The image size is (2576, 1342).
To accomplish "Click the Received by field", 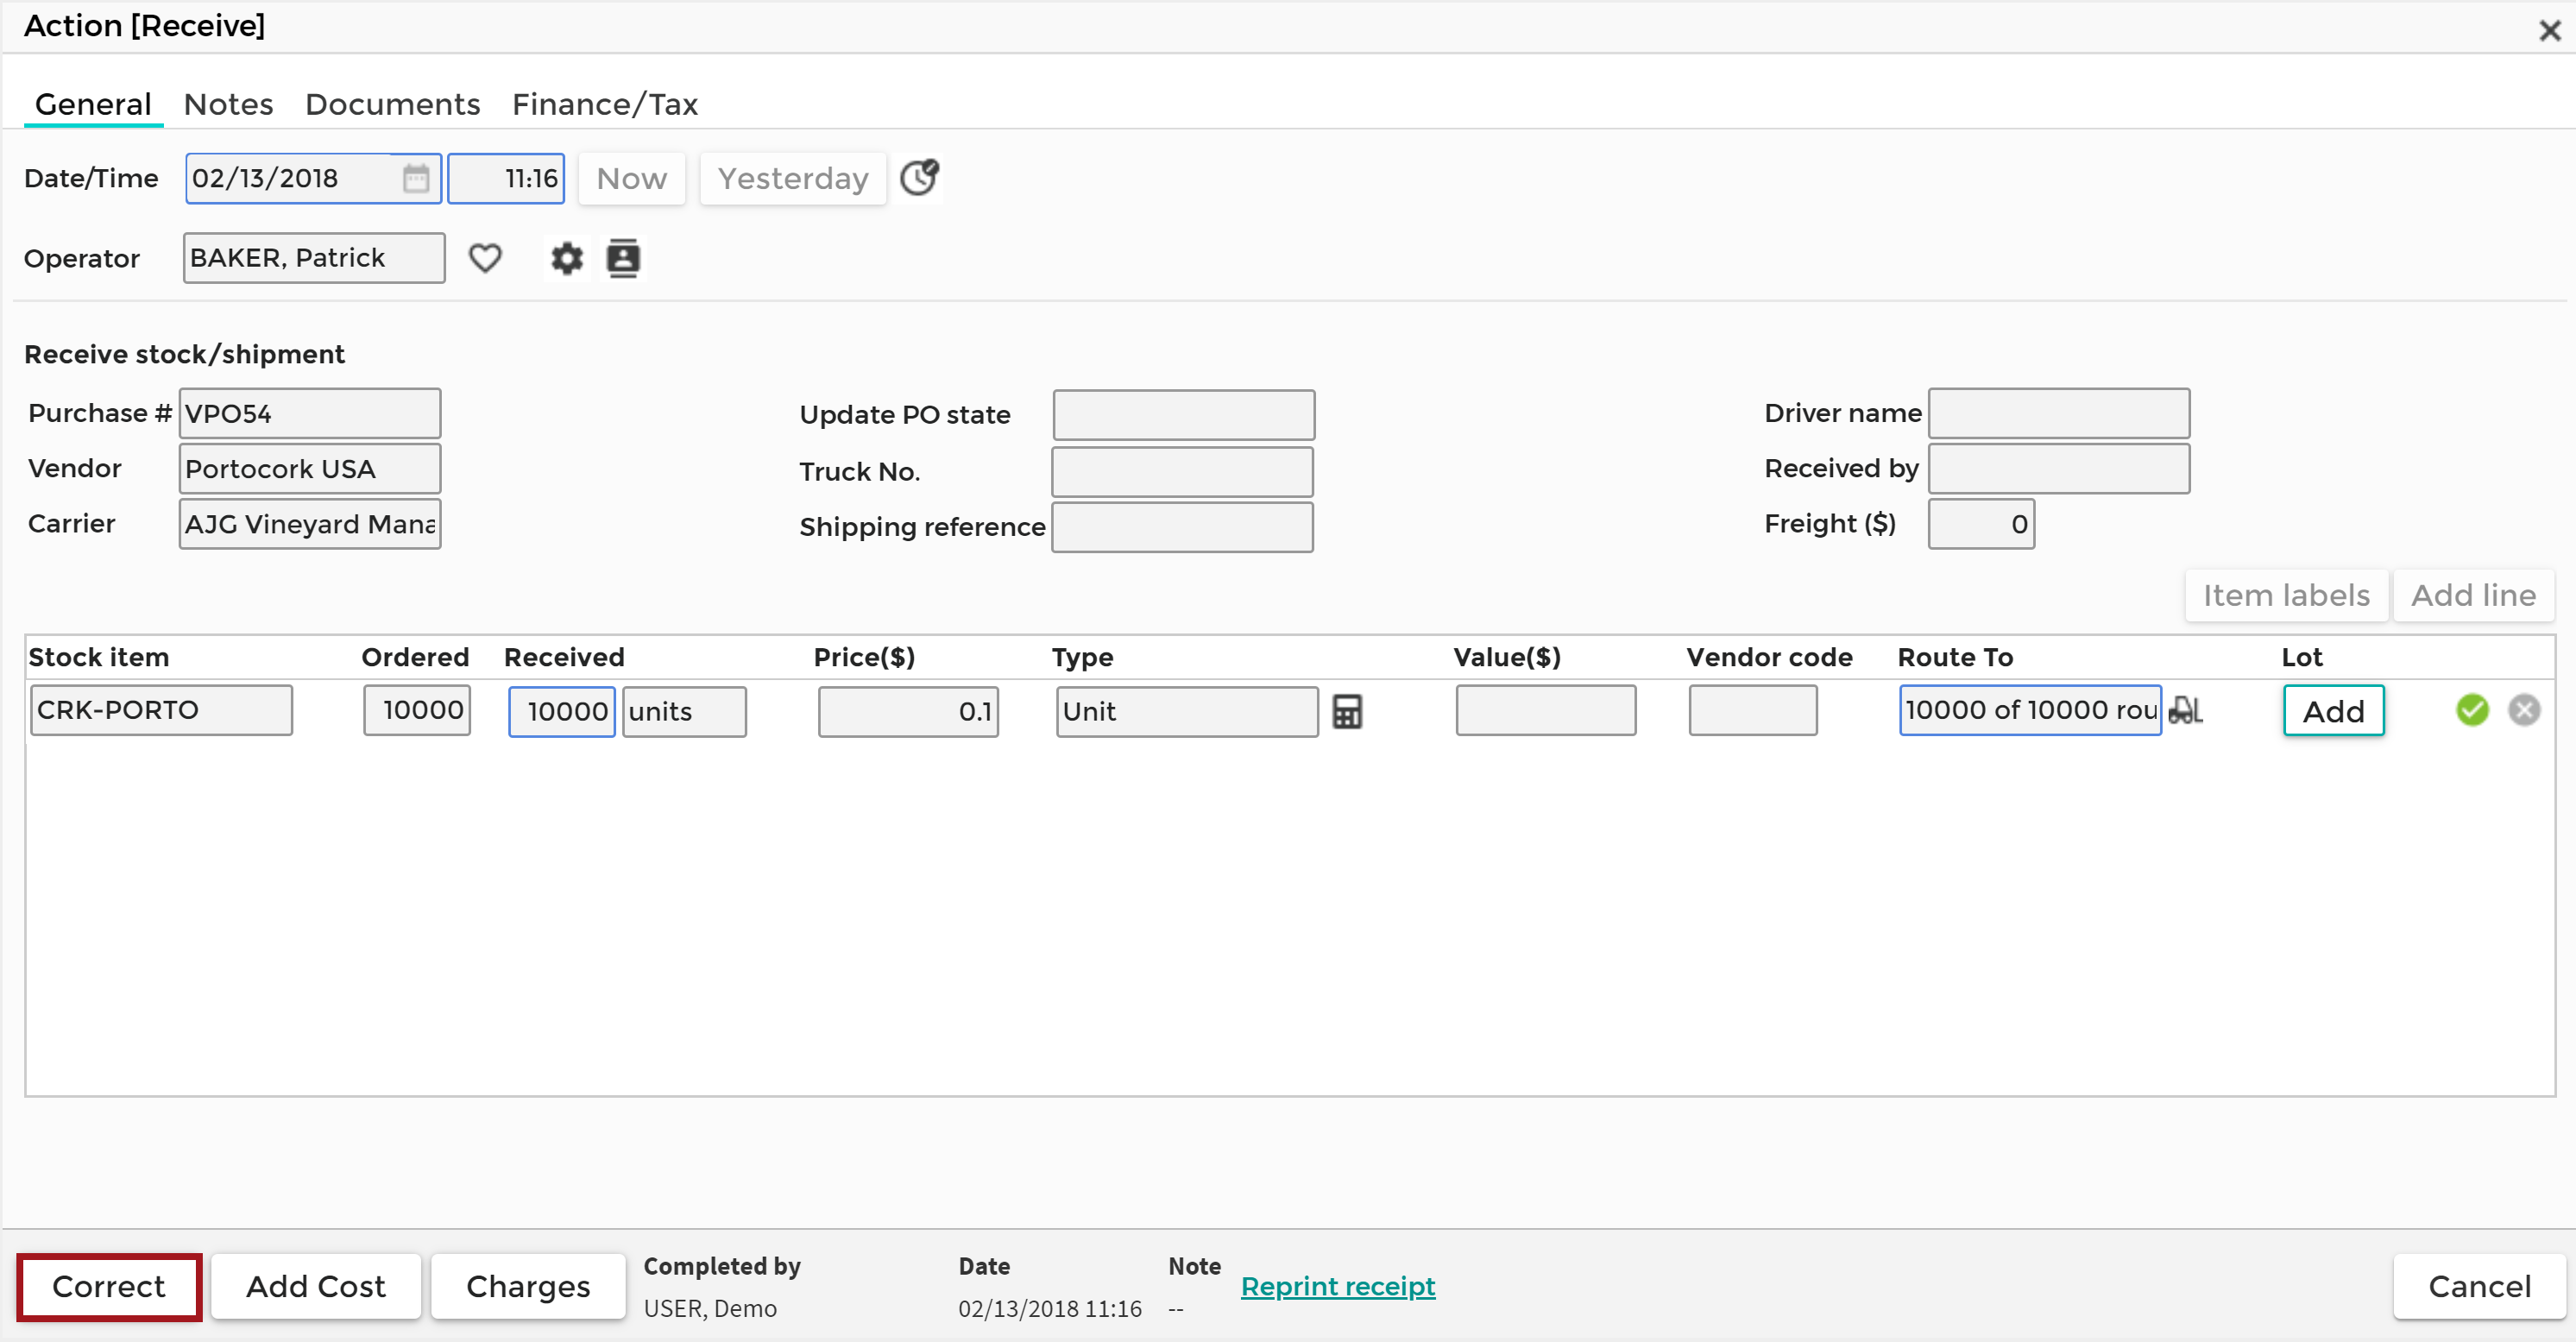I will coord(2059,469).
